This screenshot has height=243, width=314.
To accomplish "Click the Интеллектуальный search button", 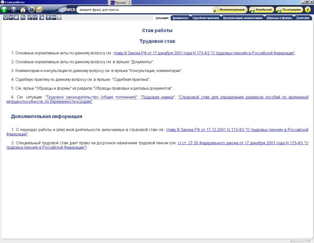I will (x=230, y=9).
